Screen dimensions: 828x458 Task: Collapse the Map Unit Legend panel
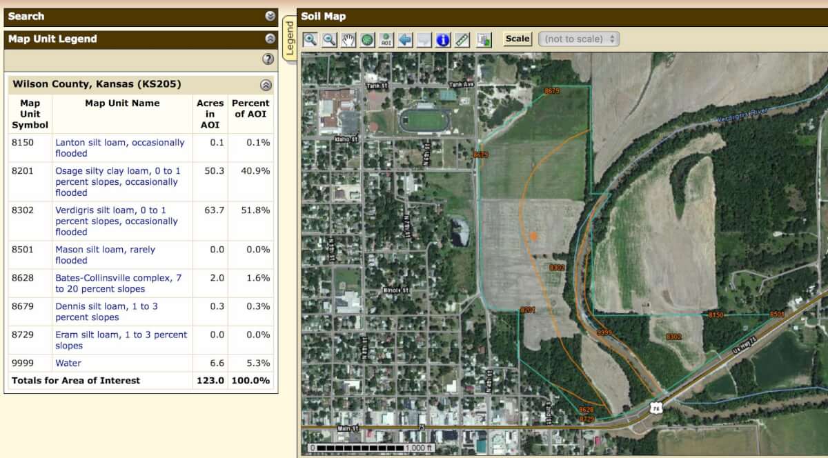pos(270,39)
